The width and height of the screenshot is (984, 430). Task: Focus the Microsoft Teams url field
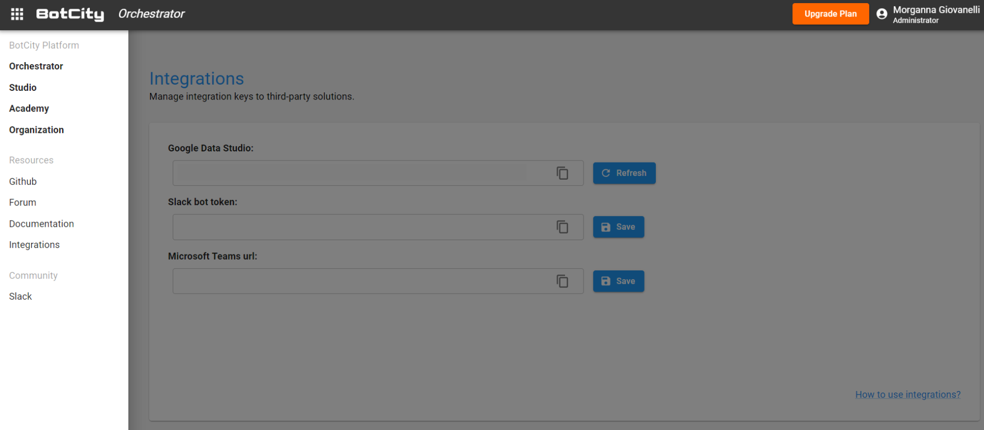362,281
